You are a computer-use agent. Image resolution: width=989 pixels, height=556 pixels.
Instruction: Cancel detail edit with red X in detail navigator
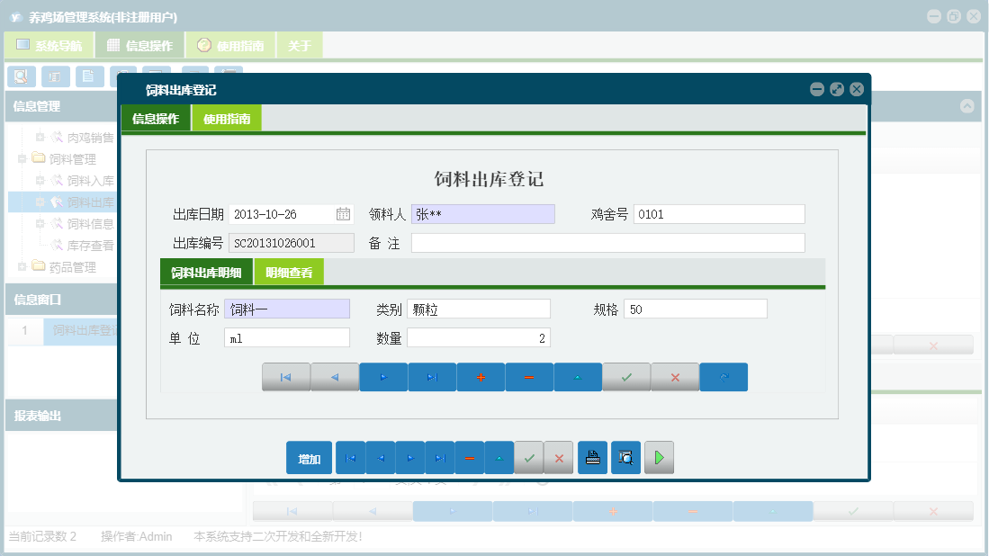point(675,377)
